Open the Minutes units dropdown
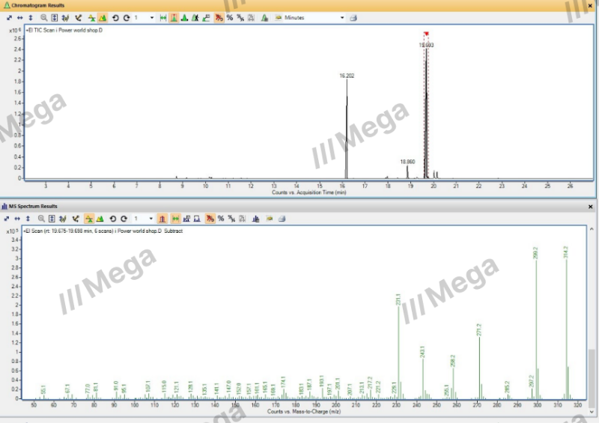599x423 pixels. [x=343, y=17]
